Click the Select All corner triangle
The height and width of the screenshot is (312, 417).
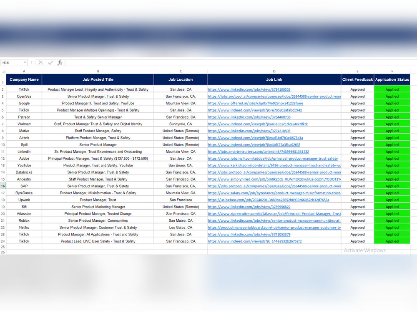(x=3, y=71)
